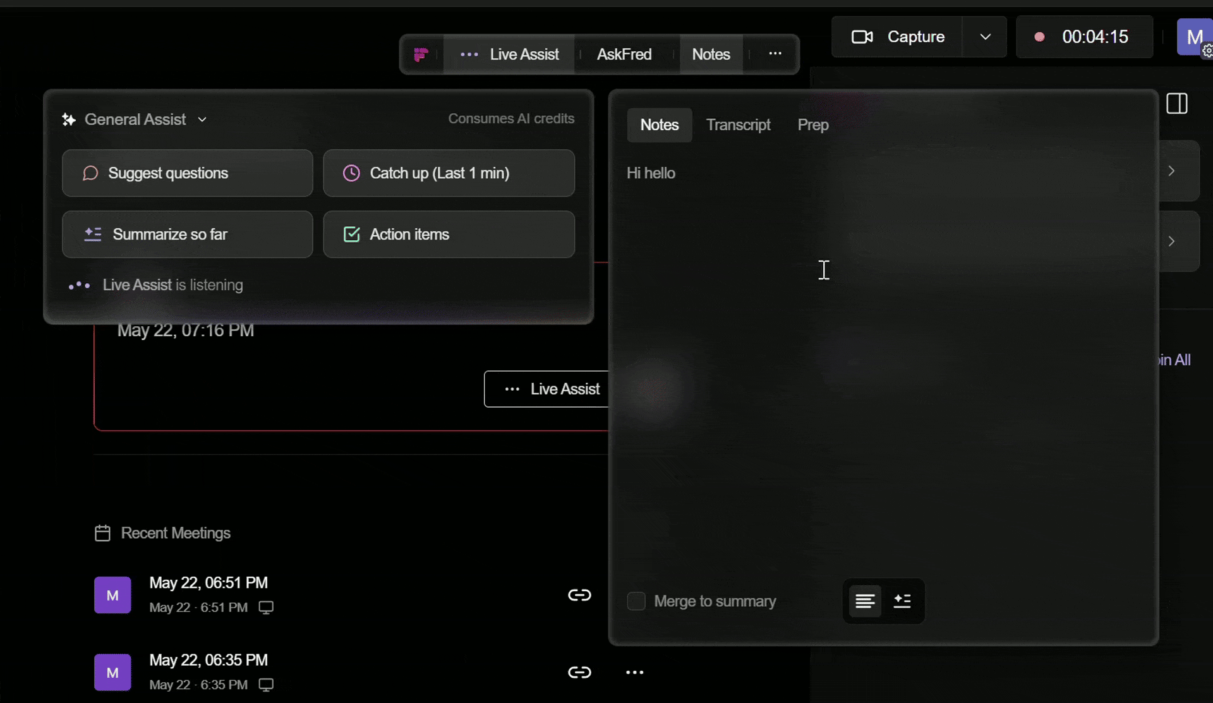The width and height of the screenshot is (1213, 703).
Task: Click the M avatar of 06:35 PM meeting
Action: (x=112, y=673)
